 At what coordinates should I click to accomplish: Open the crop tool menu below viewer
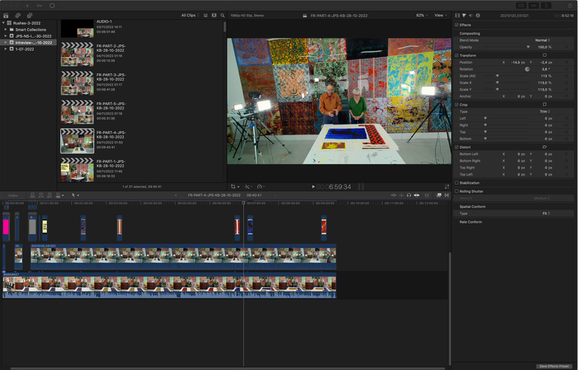[x=234, y=186]
